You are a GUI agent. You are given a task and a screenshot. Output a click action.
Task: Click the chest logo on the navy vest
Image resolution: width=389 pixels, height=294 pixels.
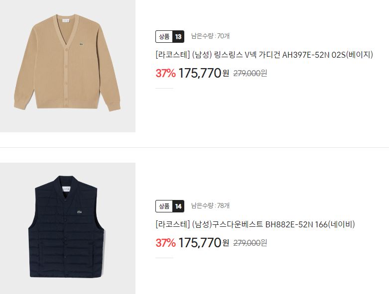pyautogui.click(x=79, y=212)
